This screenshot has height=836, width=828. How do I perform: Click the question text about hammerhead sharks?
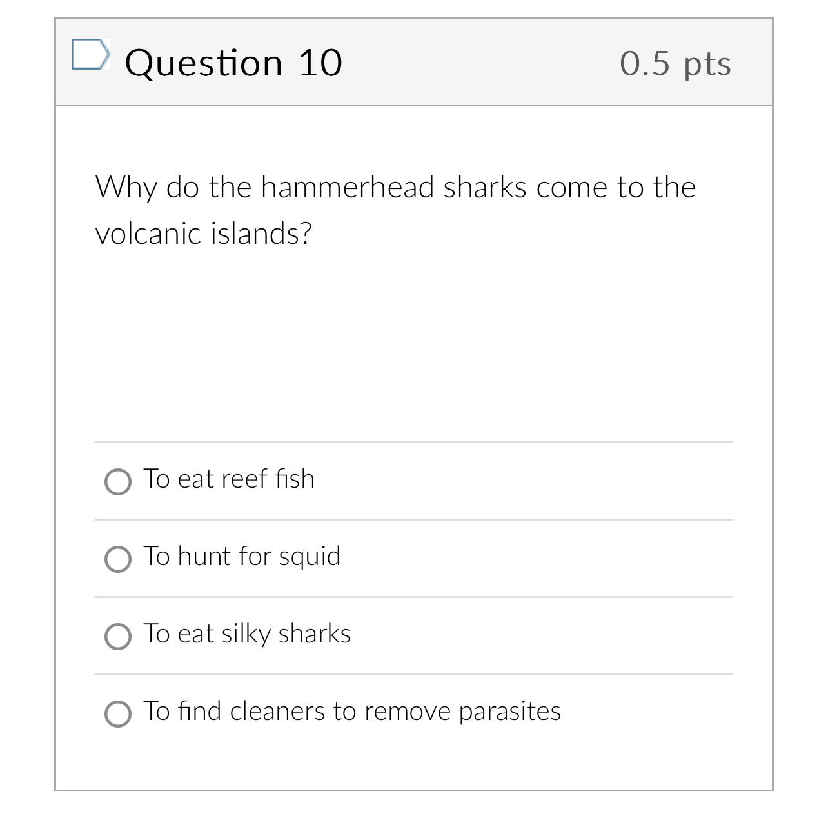coord(395,210)
